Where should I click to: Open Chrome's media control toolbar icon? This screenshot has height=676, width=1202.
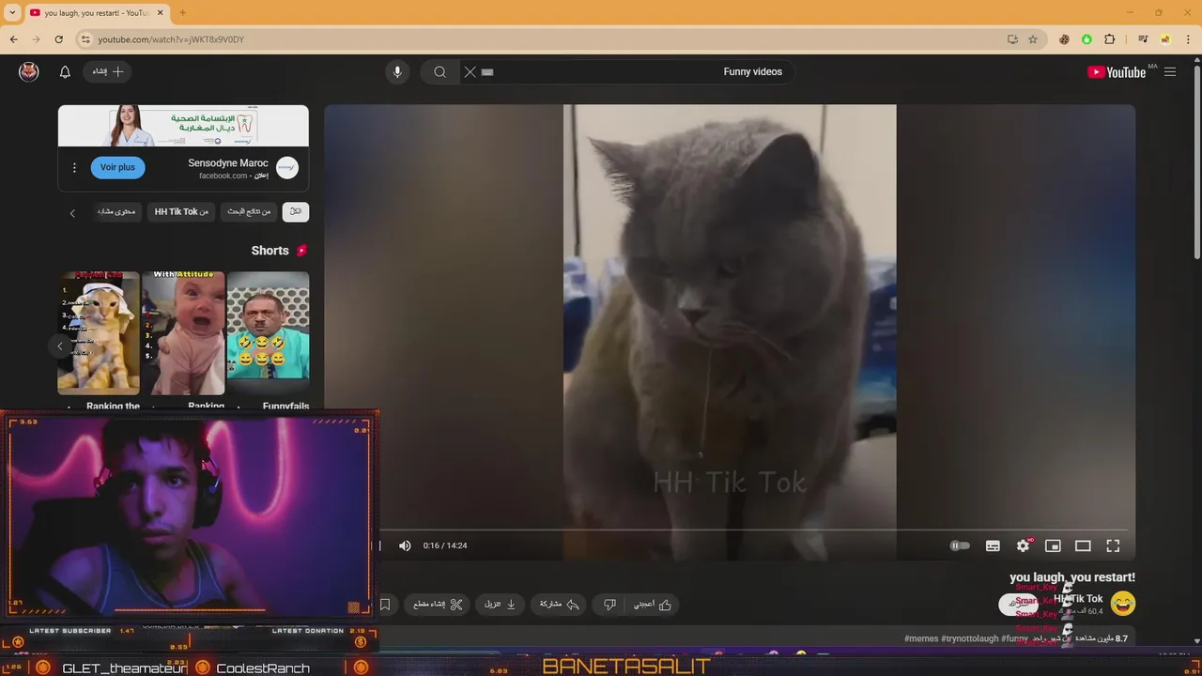point(1143,39)
